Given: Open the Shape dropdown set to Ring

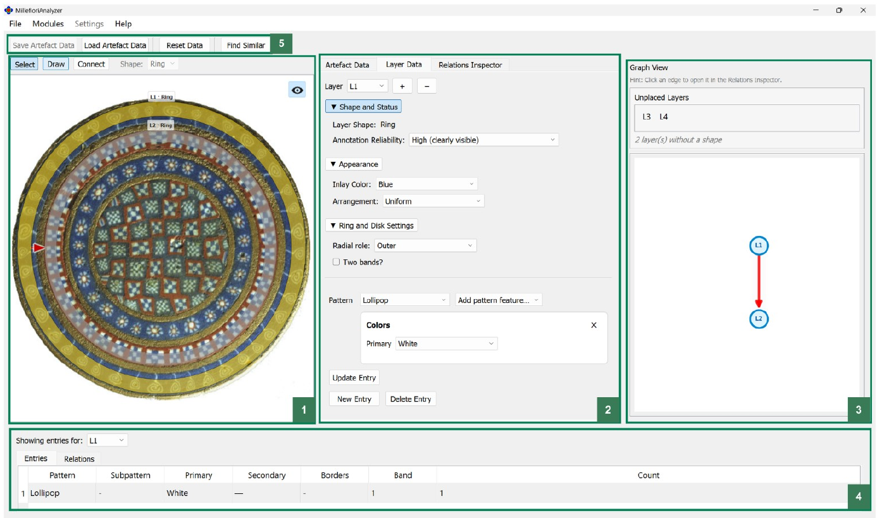Looking at the screenshot, I should 163,64.
